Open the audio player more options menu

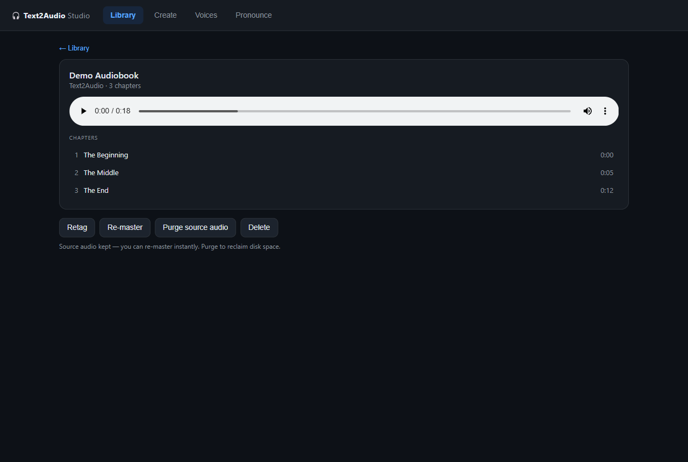[x=605, y=111]
